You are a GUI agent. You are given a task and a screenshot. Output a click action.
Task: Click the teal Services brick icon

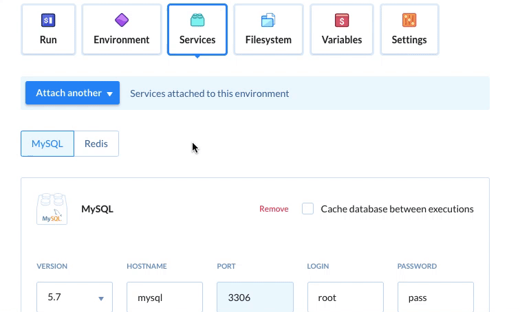click(x=197, y=20)
